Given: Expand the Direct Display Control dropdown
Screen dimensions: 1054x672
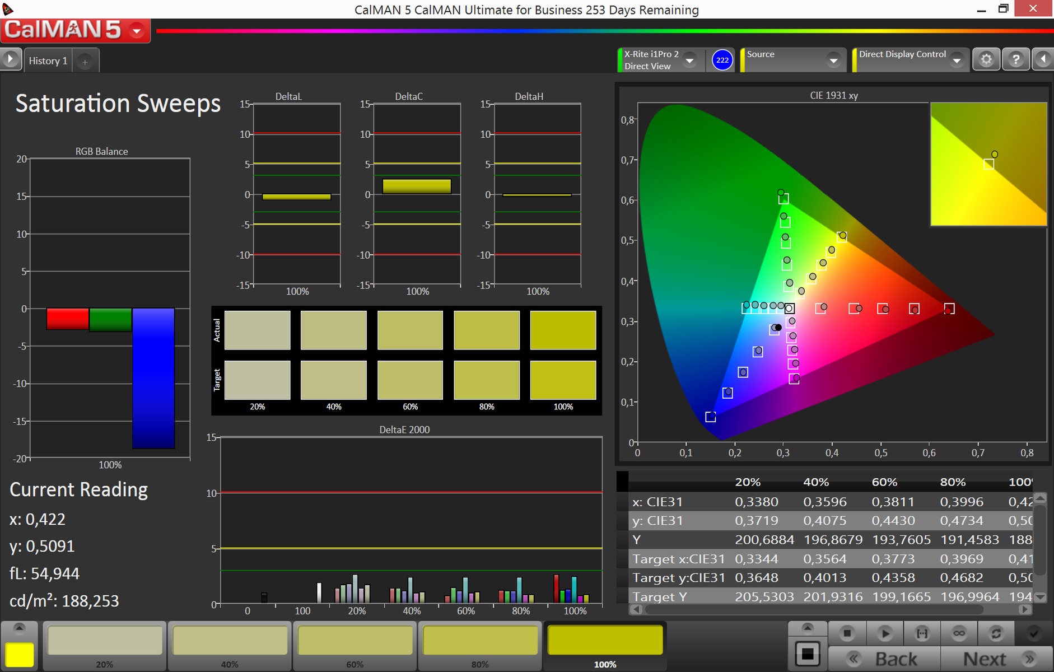Looking at the screenshot, I should tap(957, 60).
